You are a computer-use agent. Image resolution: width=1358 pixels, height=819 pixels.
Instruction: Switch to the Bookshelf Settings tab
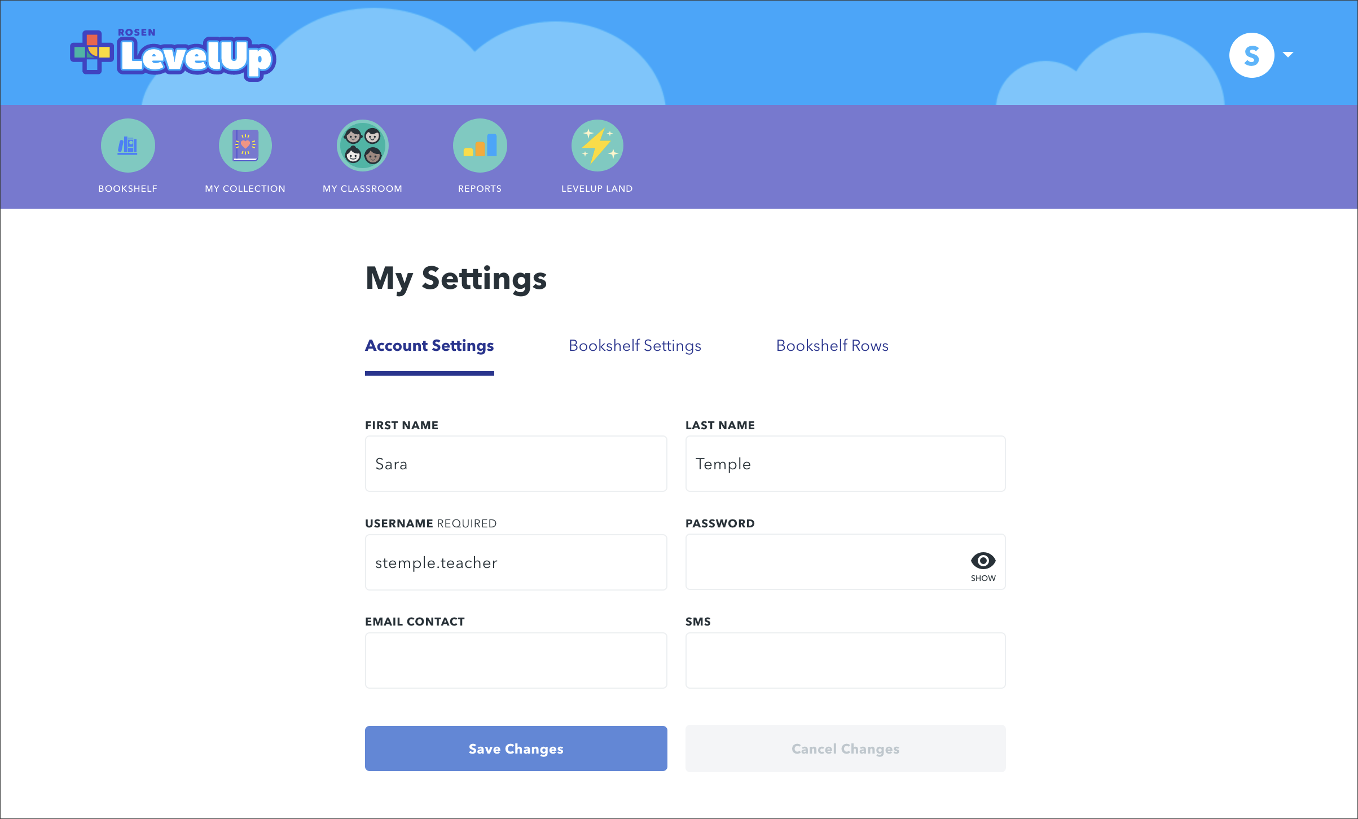point(635,346)
